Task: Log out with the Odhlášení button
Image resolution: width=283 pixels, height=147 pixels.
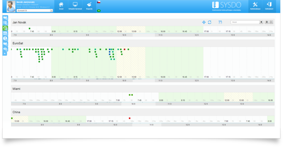Action: [269, 6]
